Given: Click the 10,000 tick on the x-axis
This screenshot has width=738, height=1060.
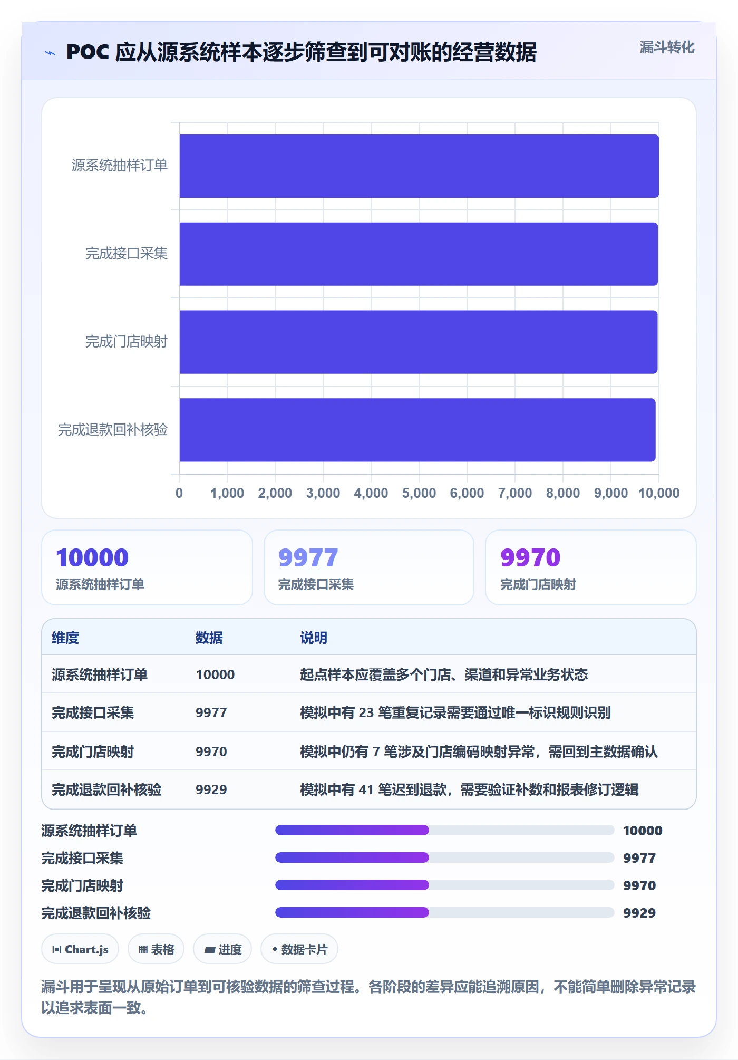Looking at the screenshot, I should [x=659, y=493].
